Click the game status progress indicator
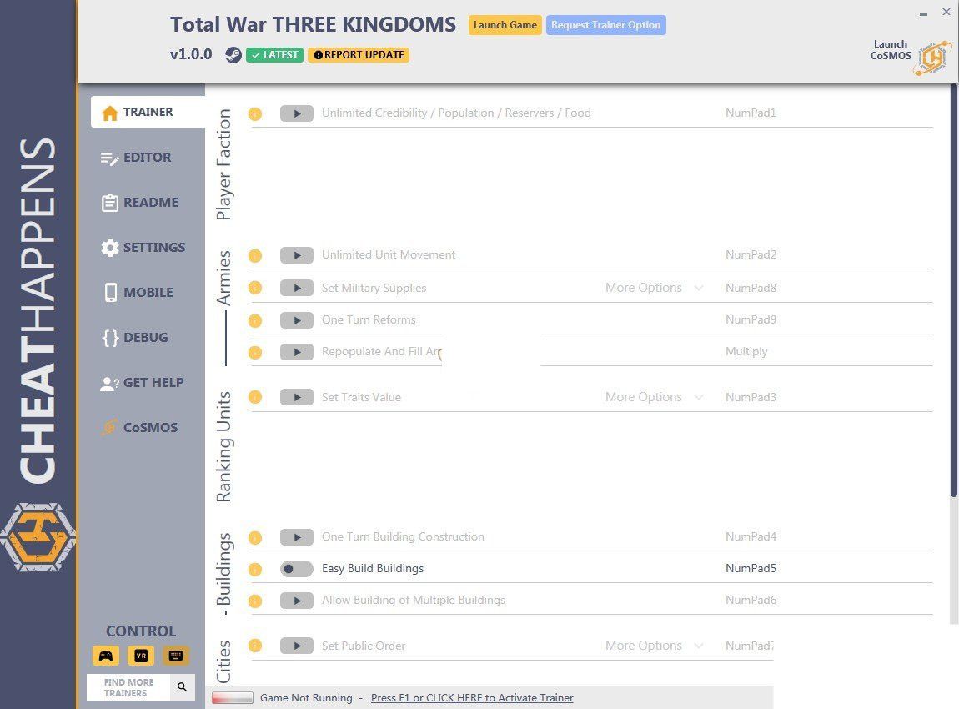This screenshot has height=709, width=959. (x=233, y=698)
